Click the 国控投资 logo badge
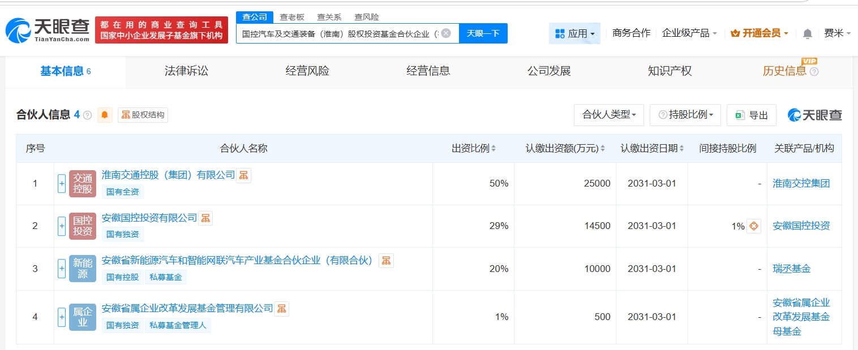Image resolution: width=858 pixels, height=350 pixels. pyautogui.click(x=83, y=226)
